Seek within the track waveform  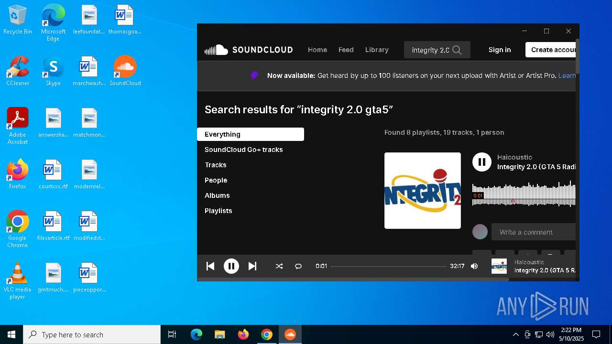click(x=524, y=193)
